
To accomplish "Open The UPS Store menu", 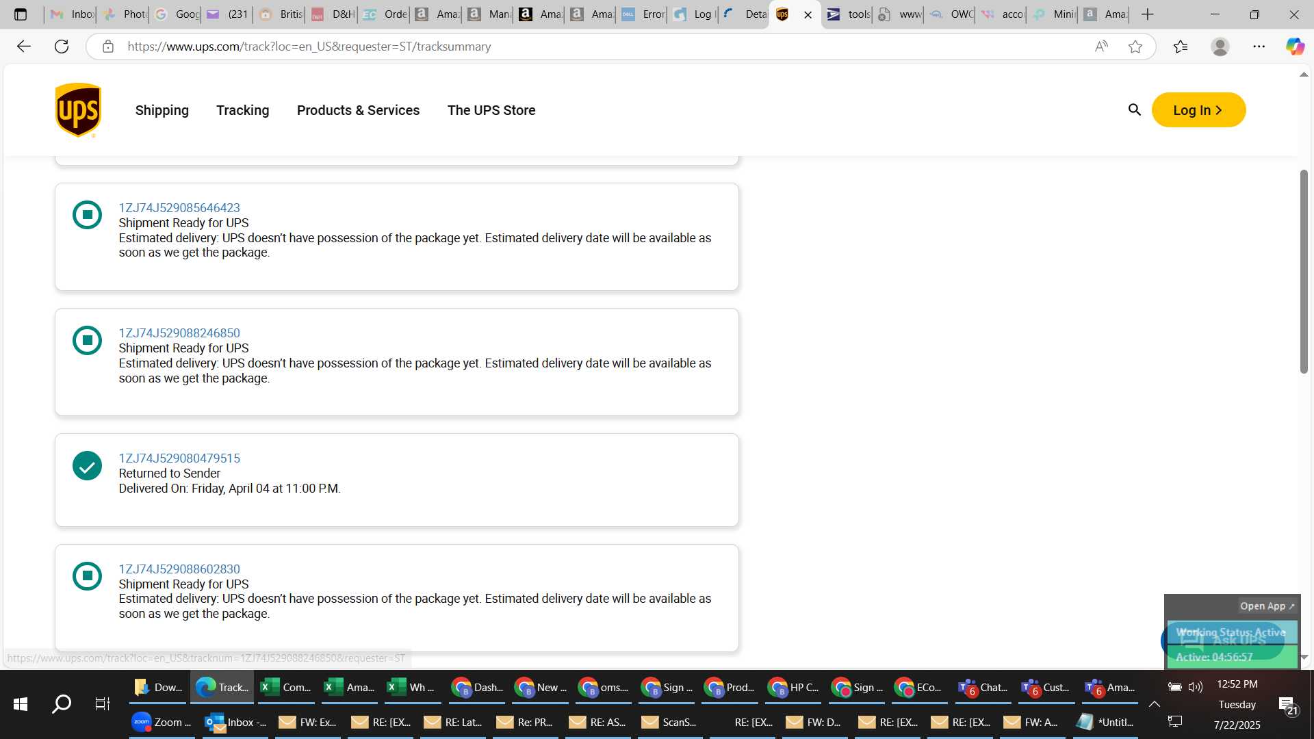I will 491,110.
